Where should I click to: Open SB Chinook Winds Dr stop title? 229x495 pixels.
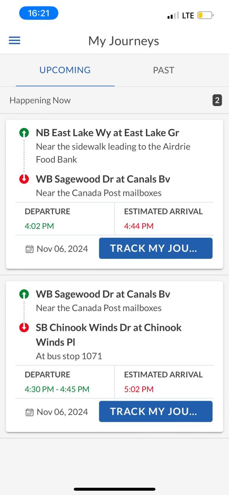point(109,335)
